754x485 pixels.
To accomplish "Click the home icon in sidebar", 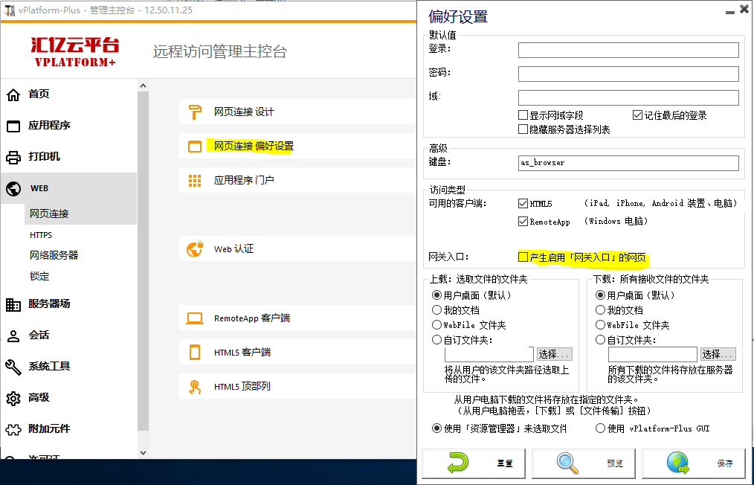I will (13, 94).
